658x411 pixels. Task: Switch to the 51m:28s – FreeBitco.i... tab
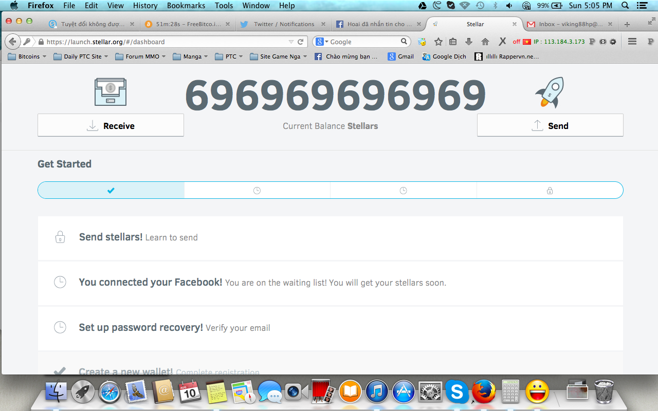[188, 24]
